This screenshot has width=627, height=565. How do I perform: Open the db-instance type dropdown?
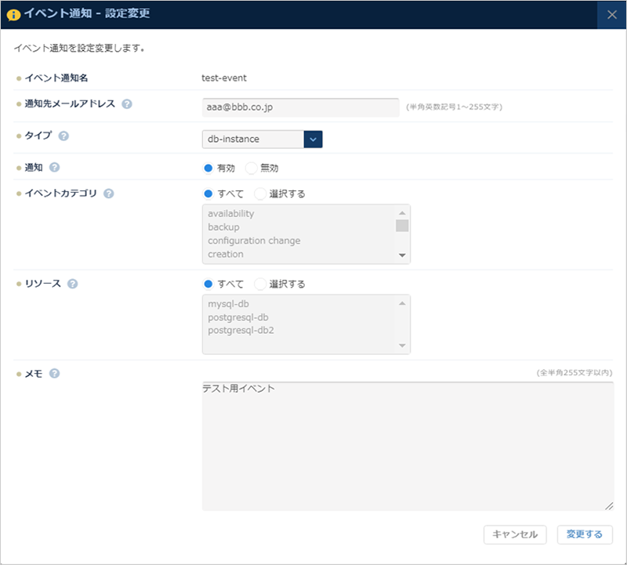coord(313,139)
